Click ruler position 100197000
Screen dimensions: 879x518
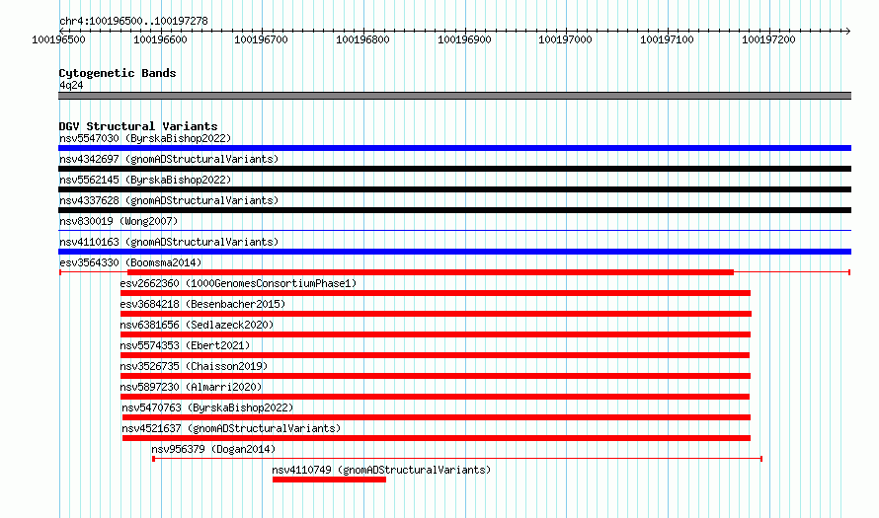[565, 39]
